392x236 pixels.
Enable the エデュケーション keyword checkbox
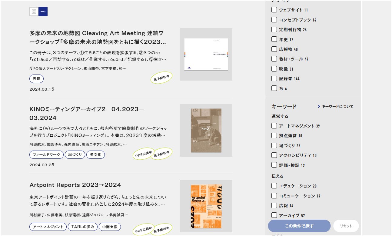coord(274,186)
